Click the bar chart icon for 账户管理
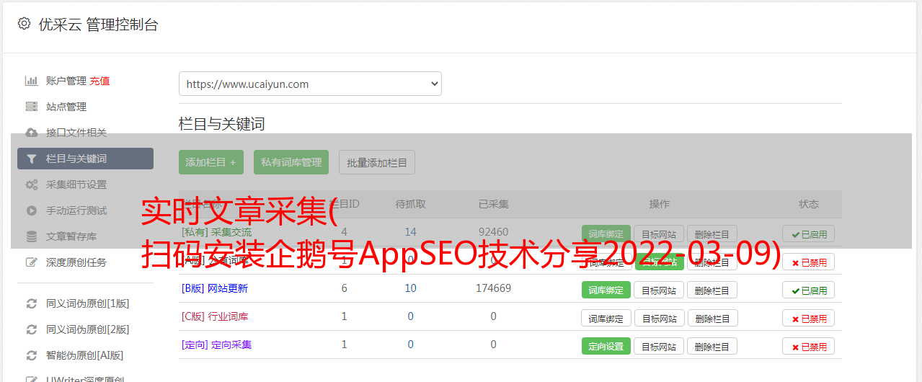This screenshot has height=382, width=922. coord(32,81)
